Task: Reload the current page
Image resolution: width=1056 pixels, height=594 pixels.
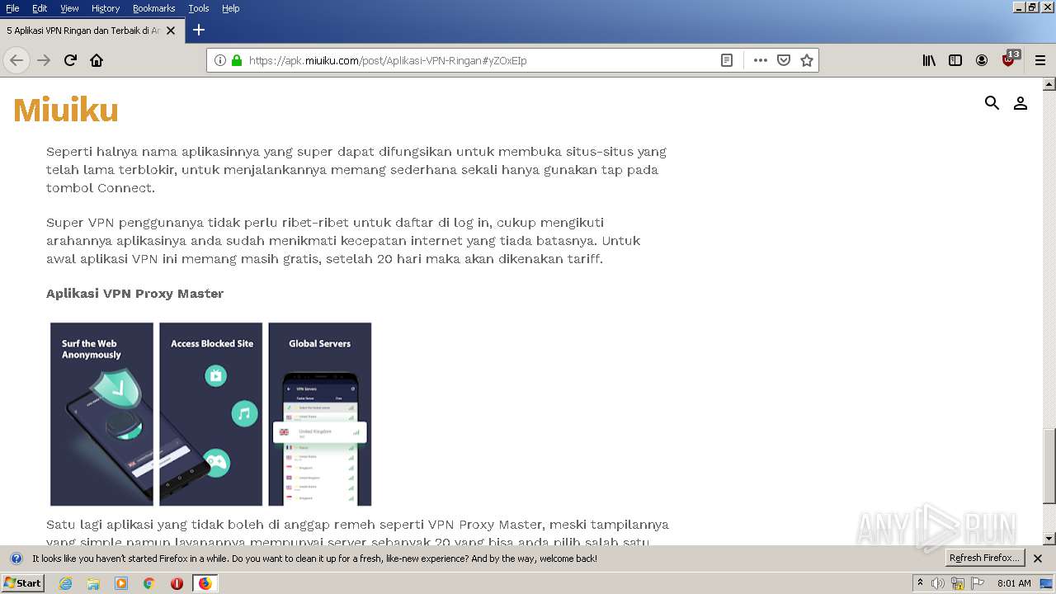Action: tap(70, 60)
